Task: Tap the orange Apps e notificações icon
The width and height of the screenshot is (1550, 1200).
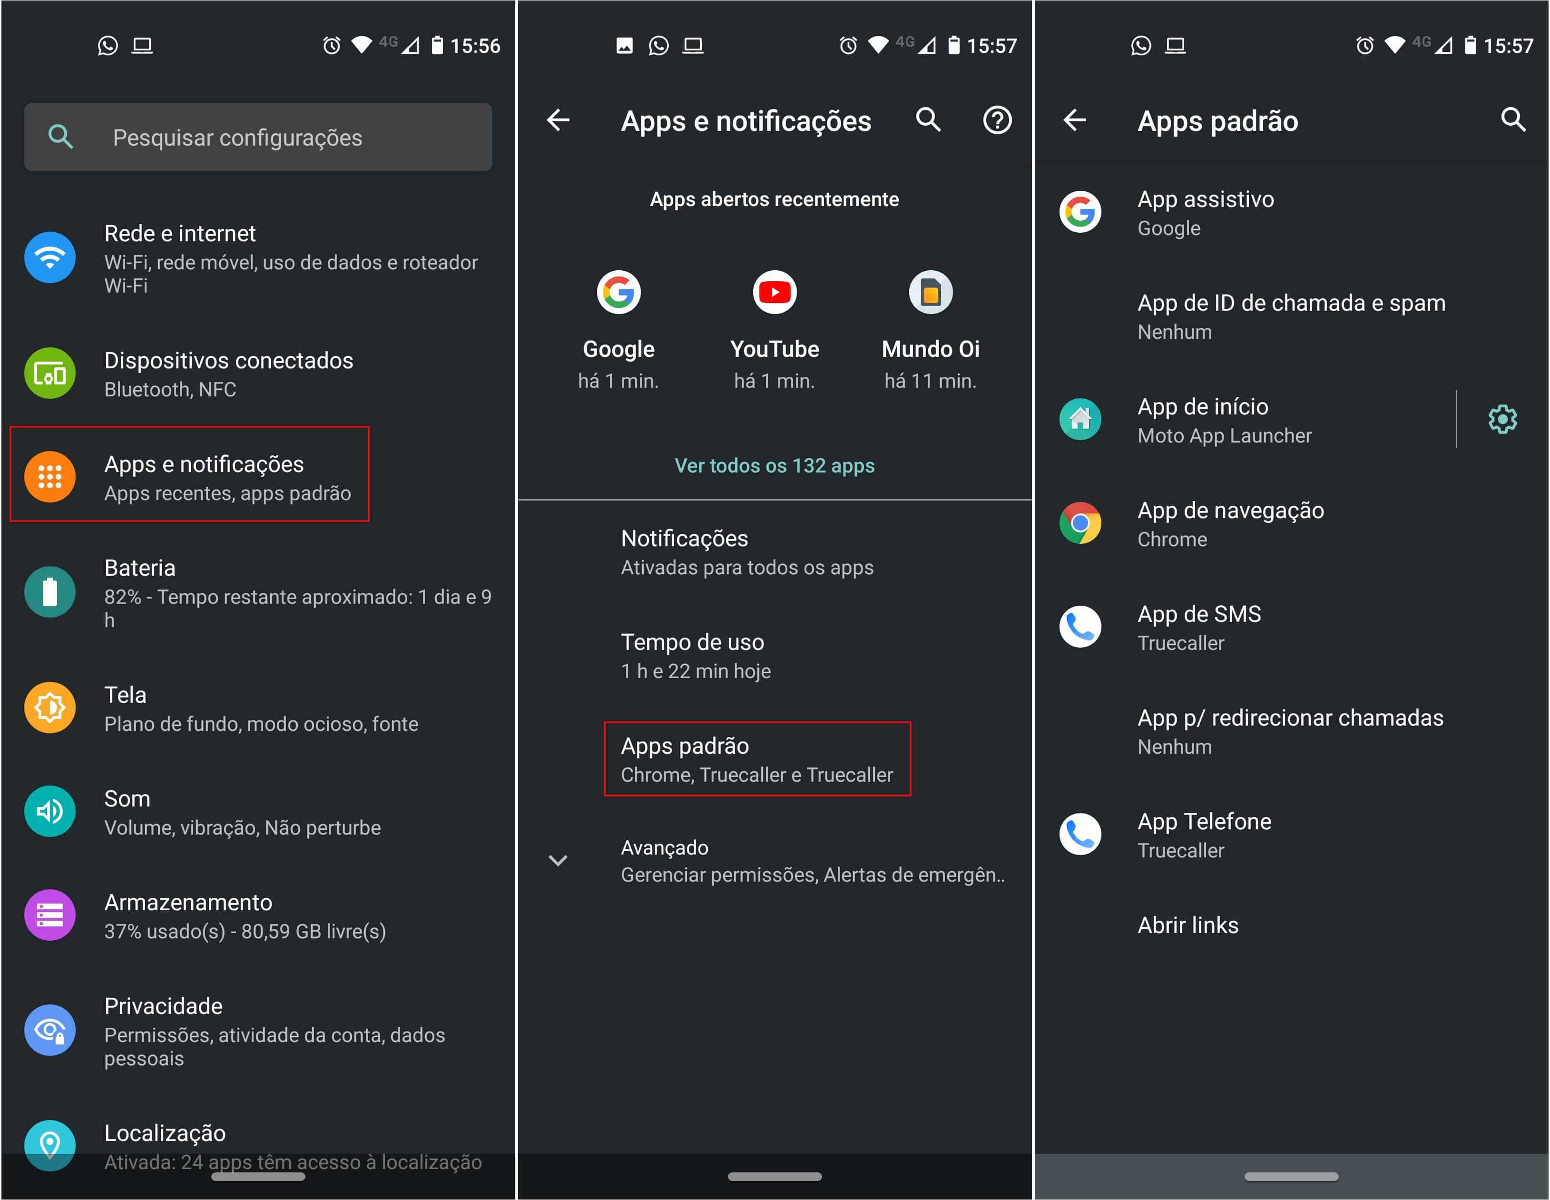Action: click(49, 477)
